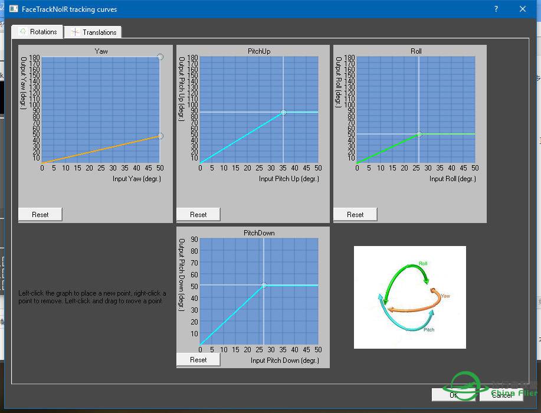The image size is (541, 413).
Task: Click the Cancel button
Action: [x=501, y=395]
